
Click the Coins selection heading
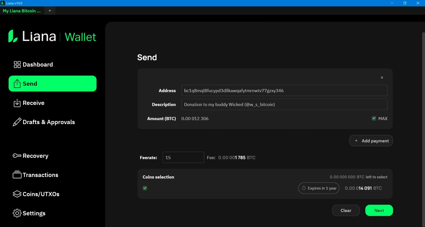click(x=158, y=177)
